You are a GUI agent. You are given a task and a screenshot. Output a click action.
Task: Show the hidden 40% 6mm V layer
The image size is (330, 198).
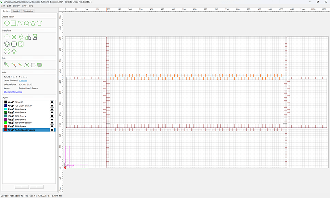(9, 112)
